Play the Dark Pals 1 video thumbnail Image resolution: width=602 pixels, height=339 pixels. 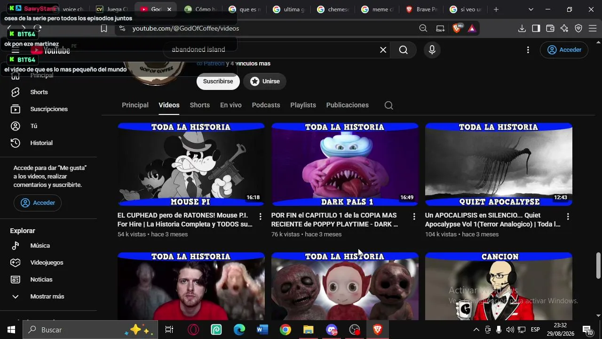345,164
